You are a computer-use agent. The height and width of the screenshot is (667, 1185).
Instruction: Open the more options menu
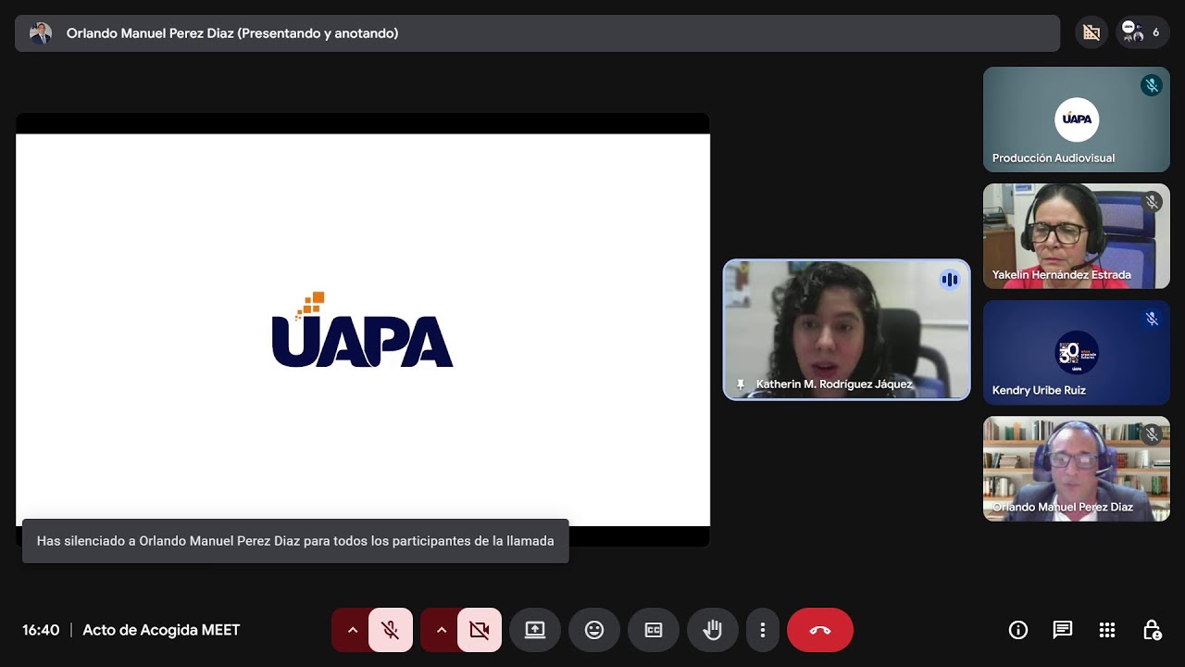coord(763,630)
